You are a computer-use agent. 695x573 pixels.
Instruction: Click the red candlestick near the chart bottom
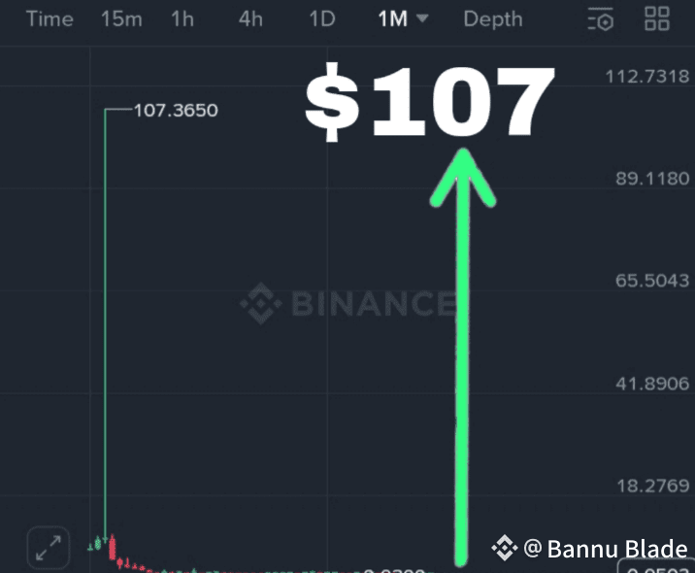[113, 549]
